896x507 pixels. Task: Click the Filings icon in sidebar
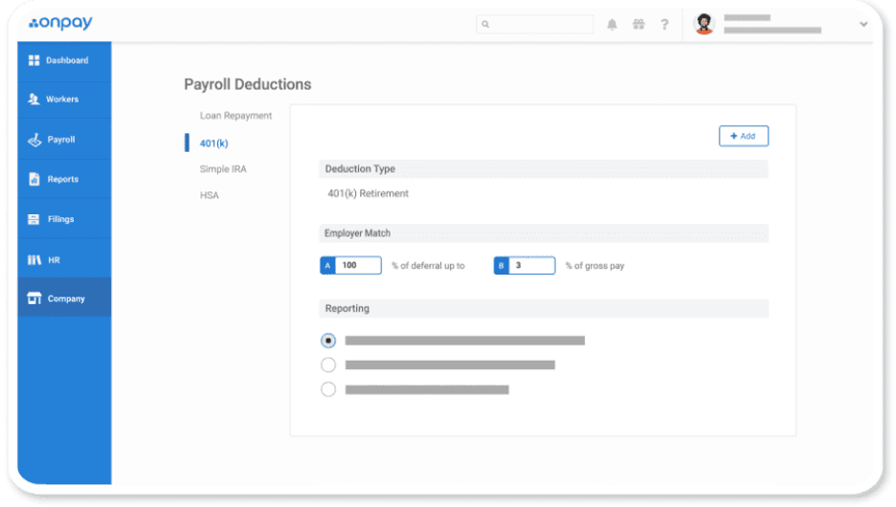point(34,219)
